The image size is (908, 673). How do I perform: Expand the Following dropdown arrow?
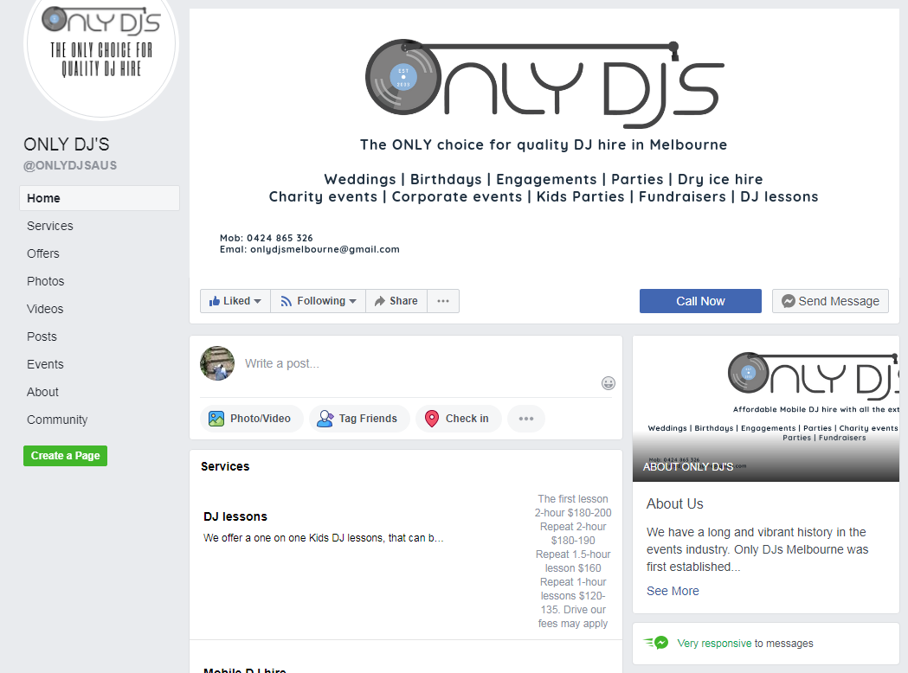(352, 301)
